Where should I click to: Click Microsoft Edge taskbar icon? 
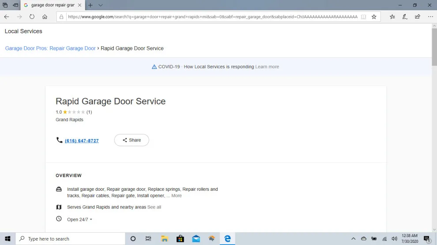(227, 238)
